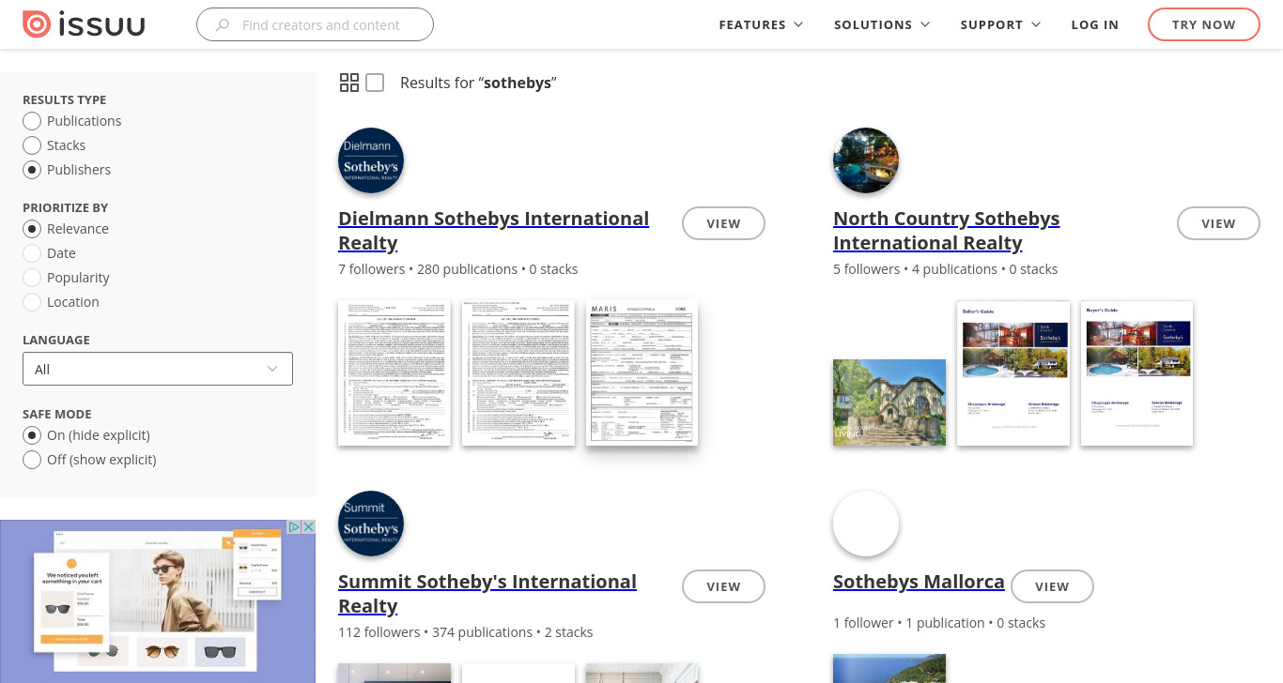Image resolution: width=1283 pixels, height=683 pixels.
Task: Open the Seller's Guide thumbnail
Action: (1013, 372)
